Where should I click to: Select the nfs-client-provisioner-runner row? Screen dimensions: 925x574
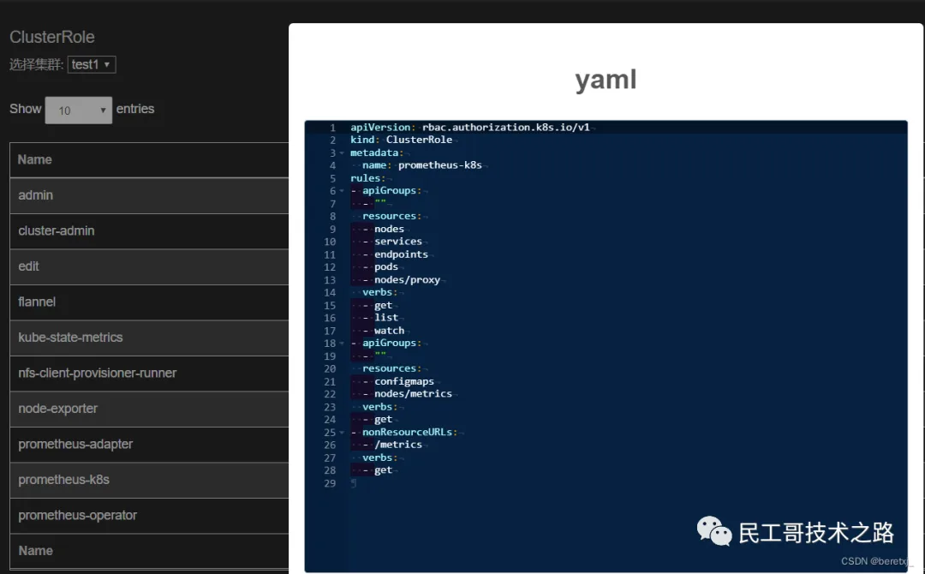149,373
